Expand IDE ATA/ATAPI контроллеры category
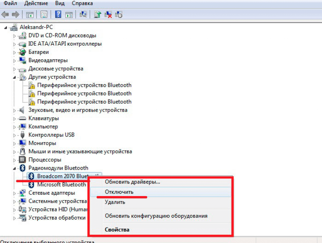The image size is (322, 243). click(14, 44)
